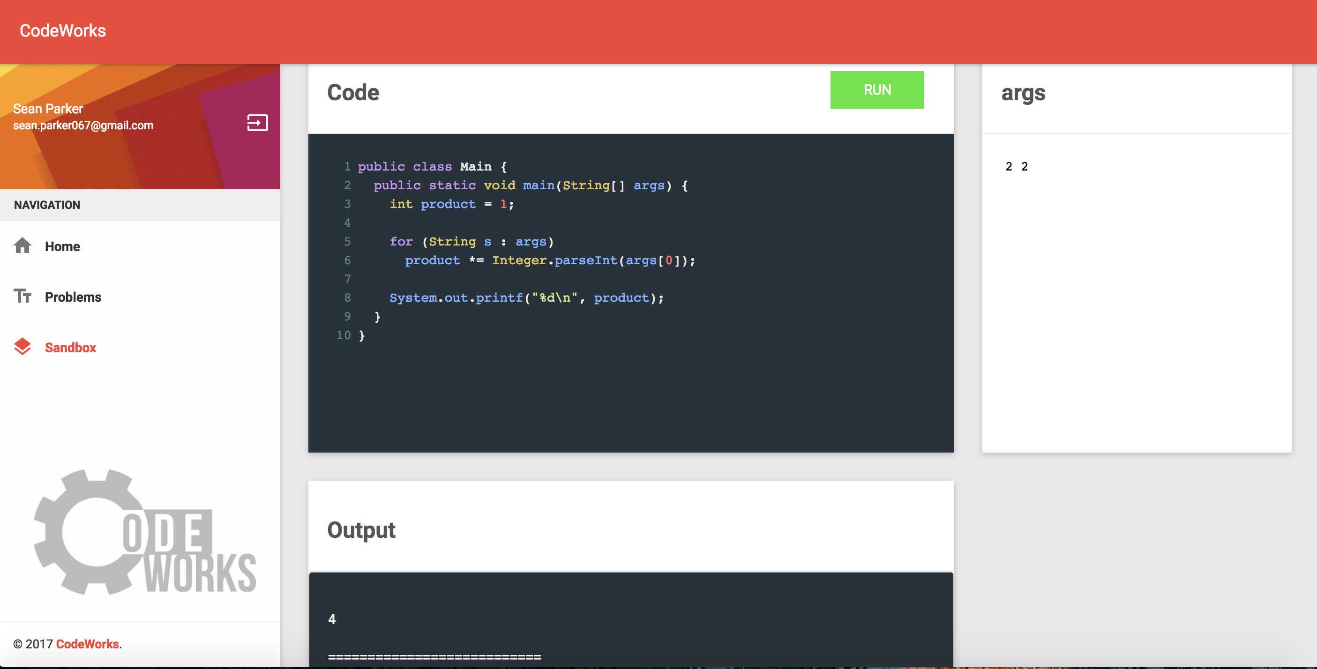The image size is (1317, 669).
Task: Click the Sean Parker user name
Action: pyautogui.click(x=47, y=109)
